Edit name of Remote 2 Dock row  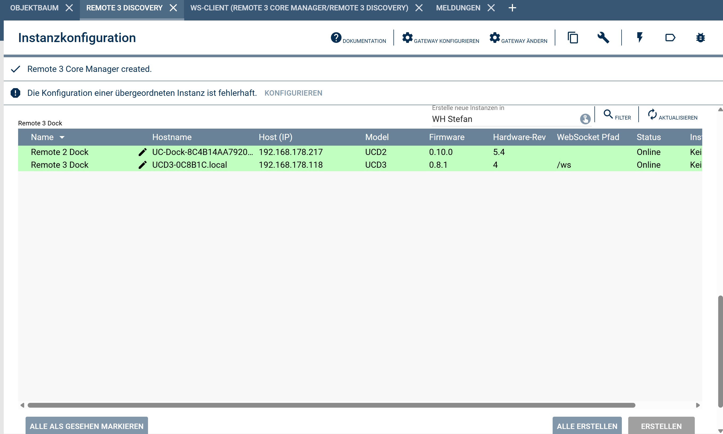[142, 152]
